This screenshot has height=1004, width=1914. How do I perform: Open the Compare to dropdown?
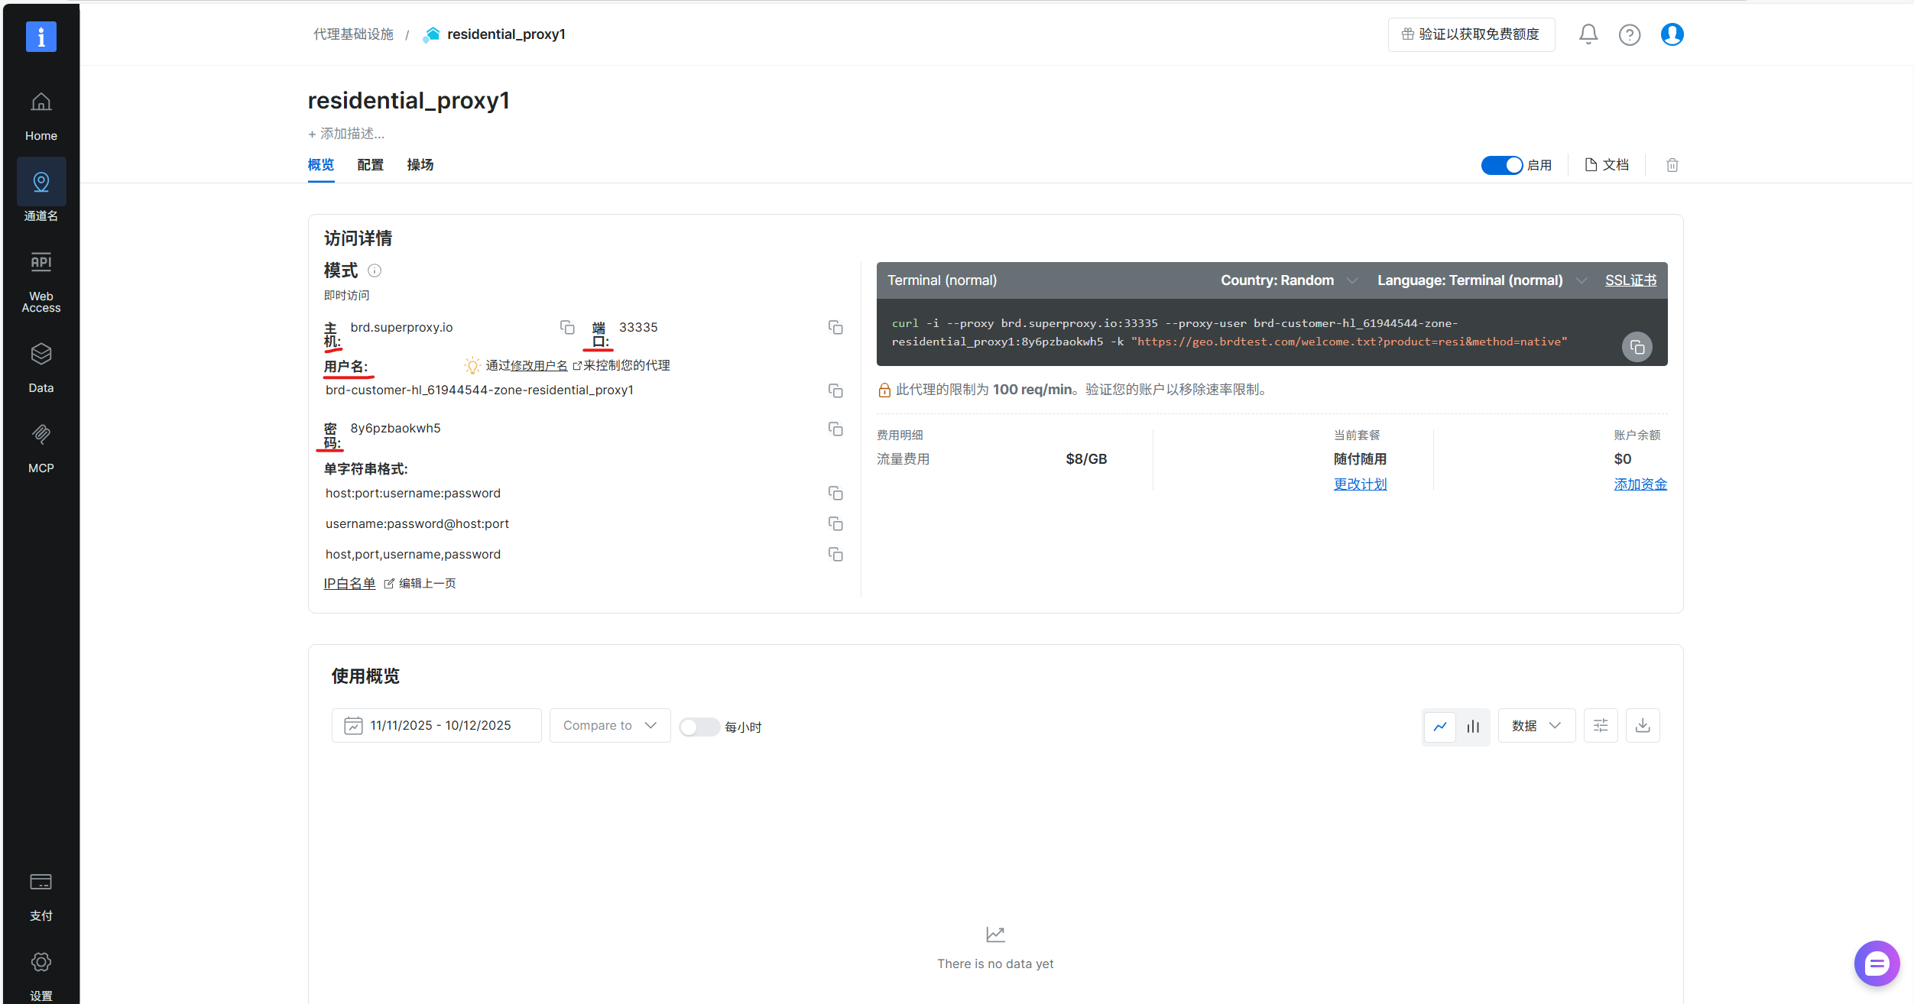click(609, 725)
